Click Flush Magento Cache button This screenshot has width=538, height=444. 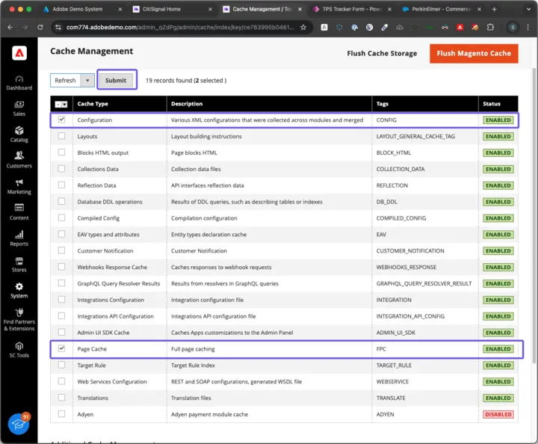(x=474, y=54)
